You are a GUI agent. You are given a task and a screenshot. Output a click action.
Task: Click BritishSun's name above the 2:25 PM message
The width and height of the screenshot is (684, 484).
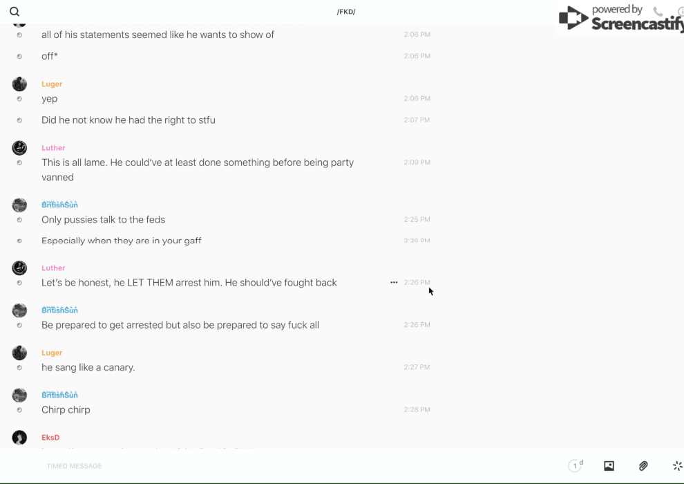pos(59,205)
